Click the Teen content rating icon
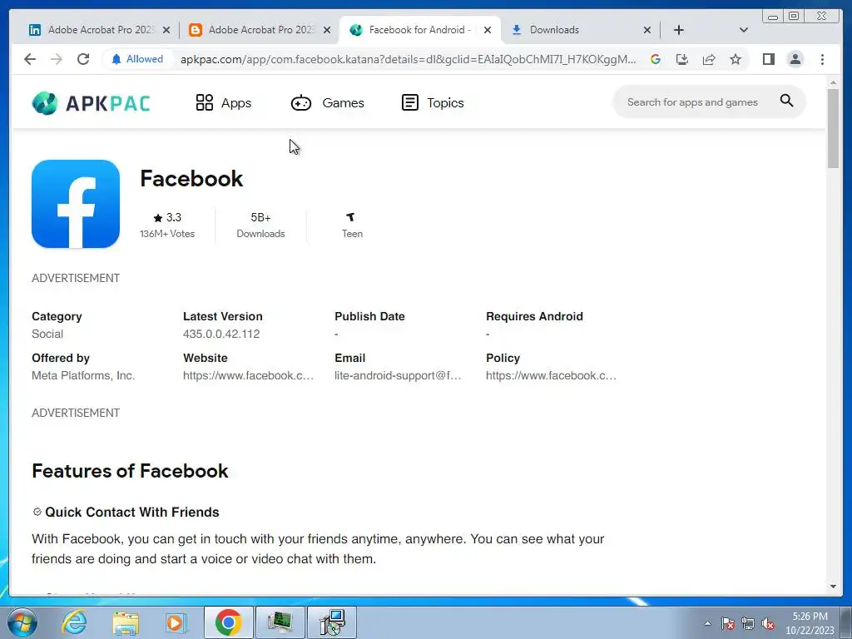 tap(351, 217)
